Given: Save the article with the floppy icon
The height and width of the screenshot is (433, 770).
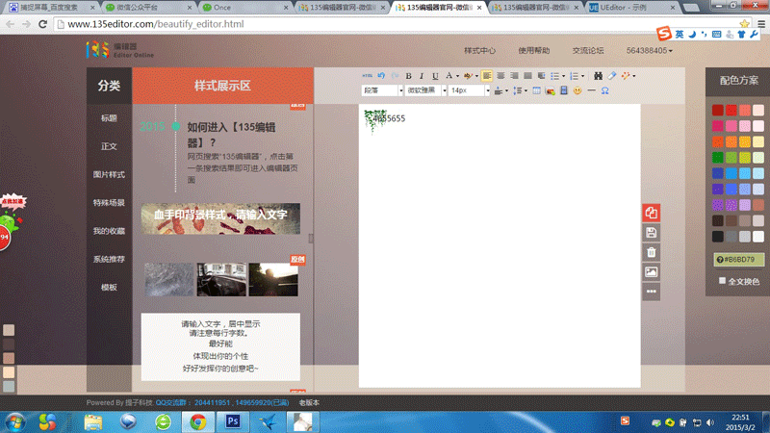Looking at the screenshot, I should [652, 233].
